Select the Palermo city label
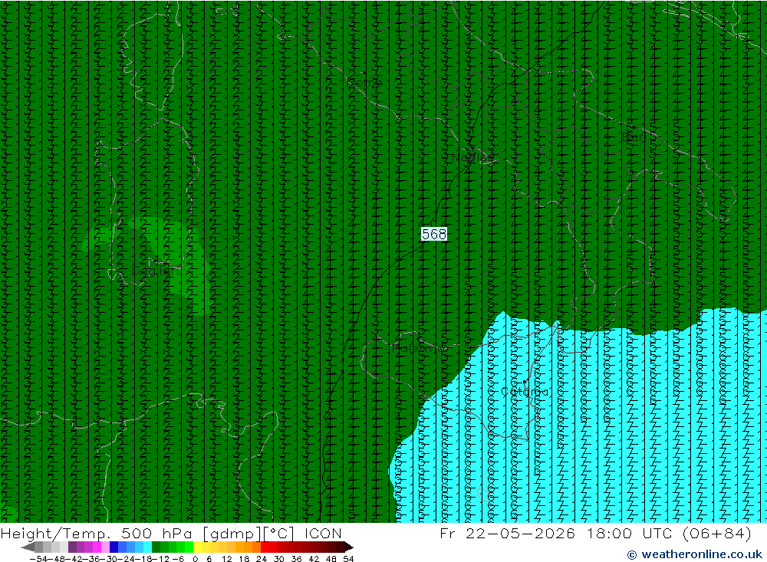 pos(420,348)
